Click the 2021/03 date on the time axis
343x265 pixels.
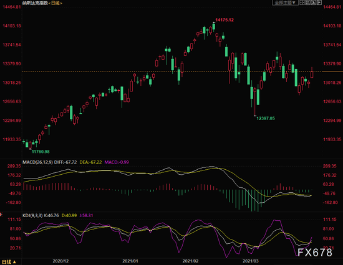point(251,261)
